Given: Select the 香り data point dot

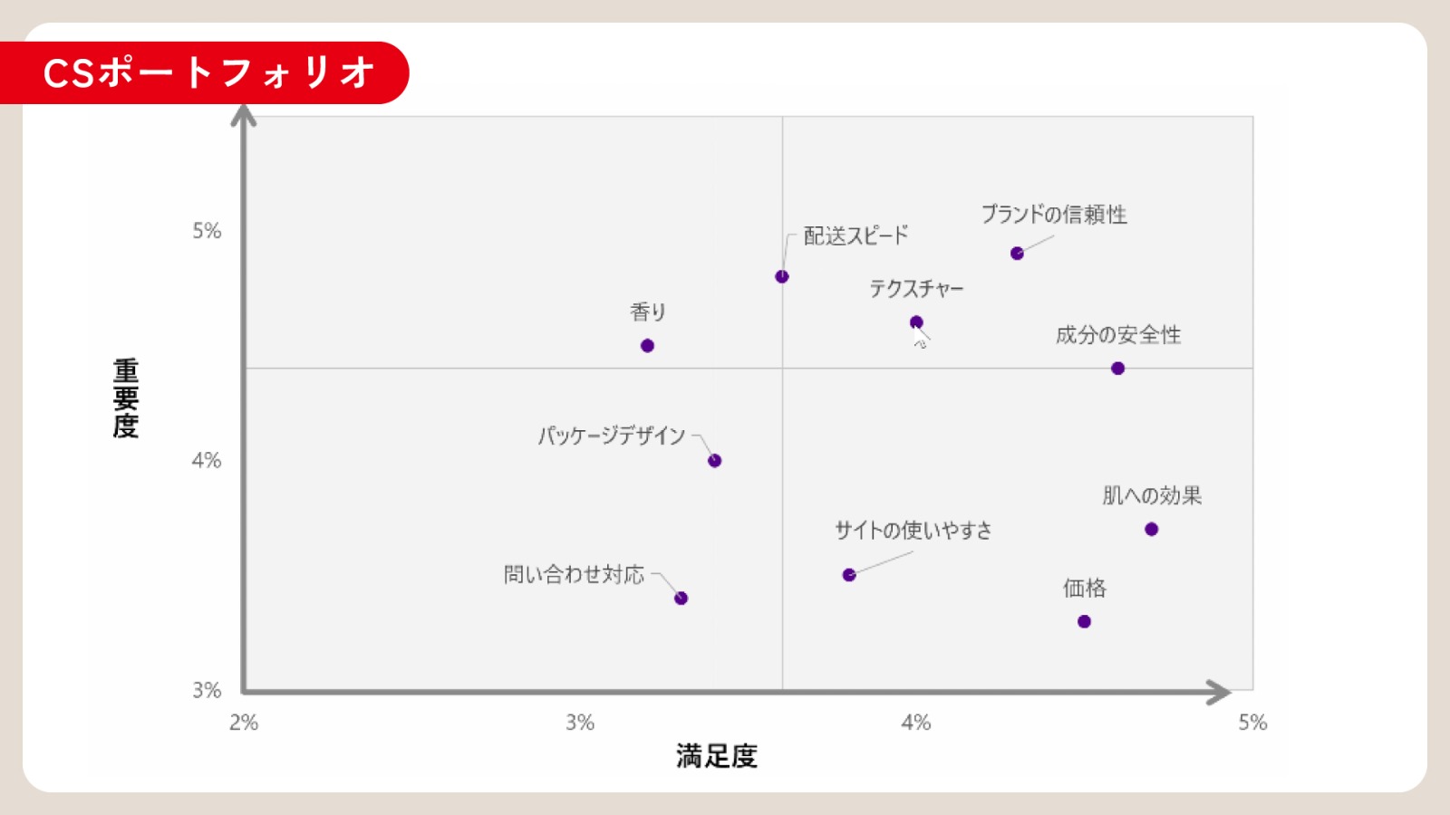Looking at the screenshot, I should pyautogui.click(x=647, y=346).
